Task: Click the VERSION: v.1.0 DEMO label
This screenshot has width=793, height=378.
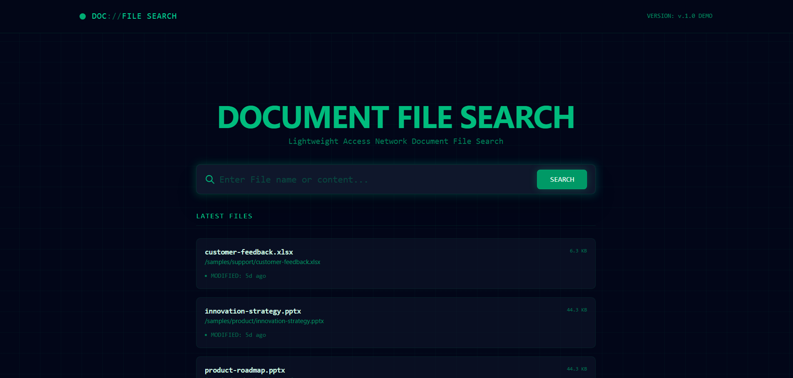Action: 679,16
